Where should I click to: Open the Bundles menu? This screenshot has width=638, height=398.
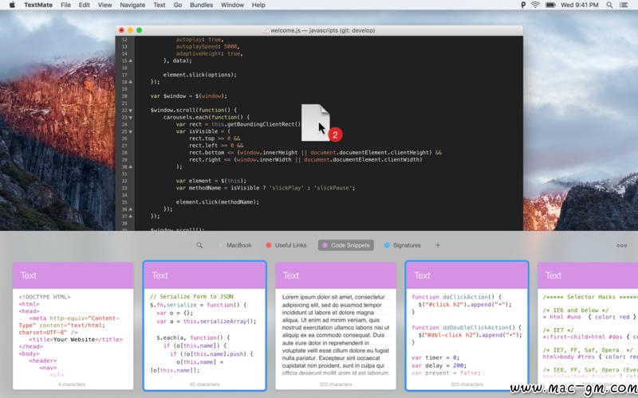pyautogui.click(x=201, y=5)
